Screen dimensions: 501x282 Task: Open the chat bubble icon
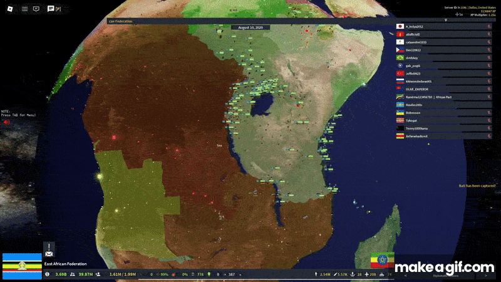[x=36, y=9]
